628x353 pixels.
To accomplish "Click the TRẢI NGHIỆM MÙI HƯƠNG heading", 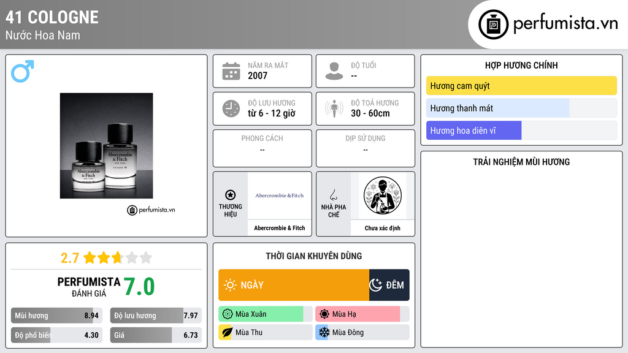I will [x=521, y=162].
